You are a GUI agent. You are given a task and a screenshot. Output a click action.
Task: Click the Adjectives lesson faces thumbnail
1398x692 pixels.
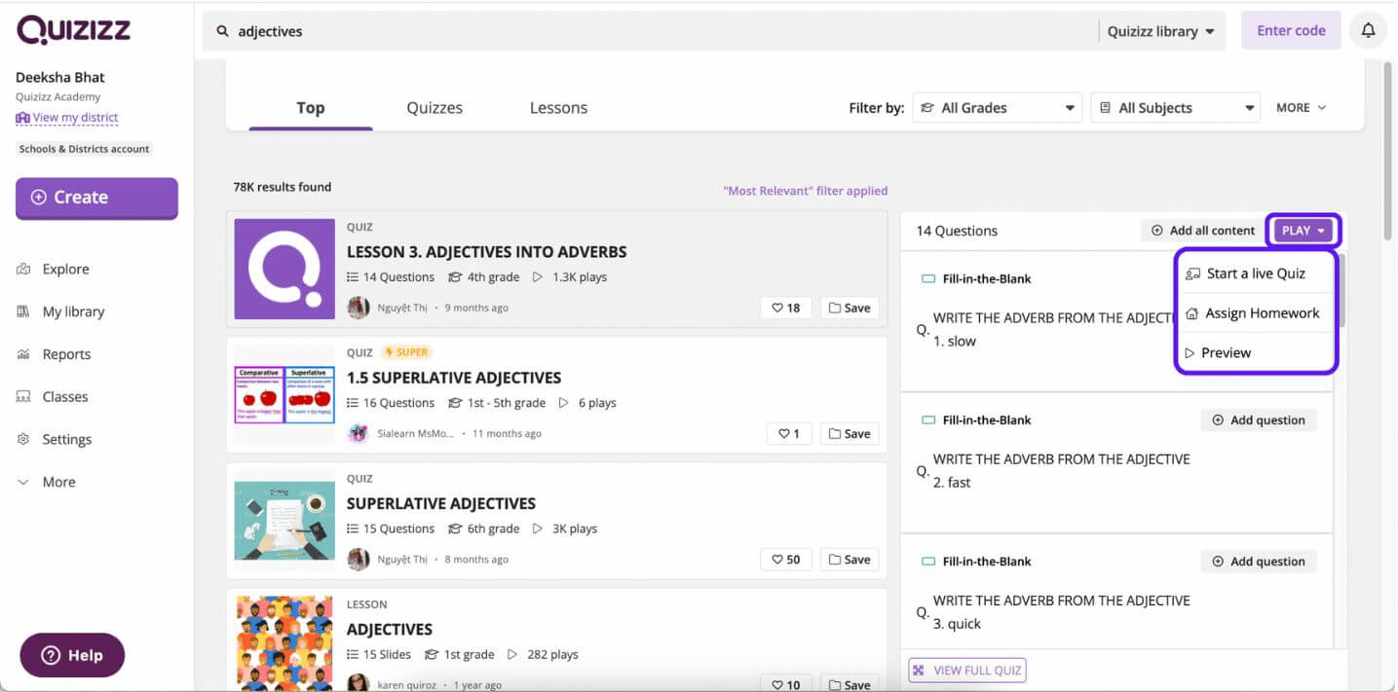click(x=284, y=643)
